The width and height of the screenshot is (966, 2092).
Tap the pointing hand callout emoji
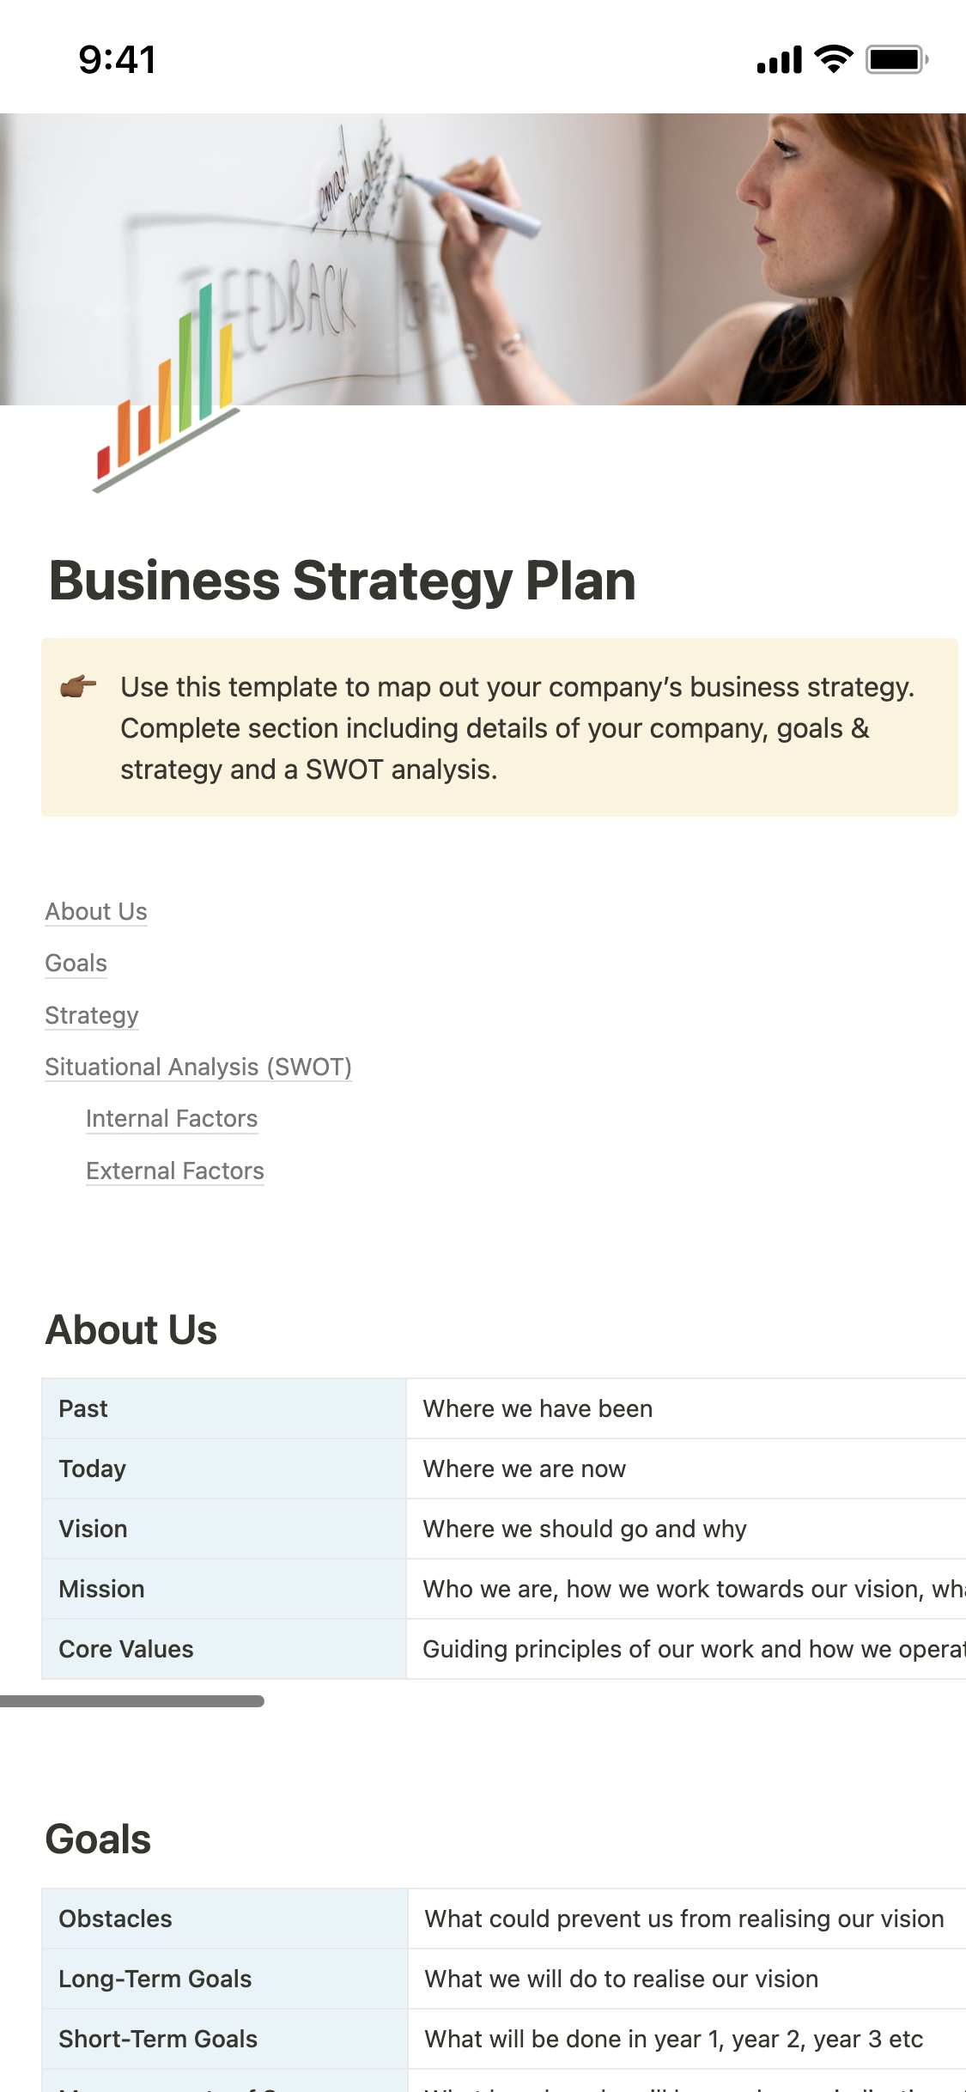click(x=78, y=687)
